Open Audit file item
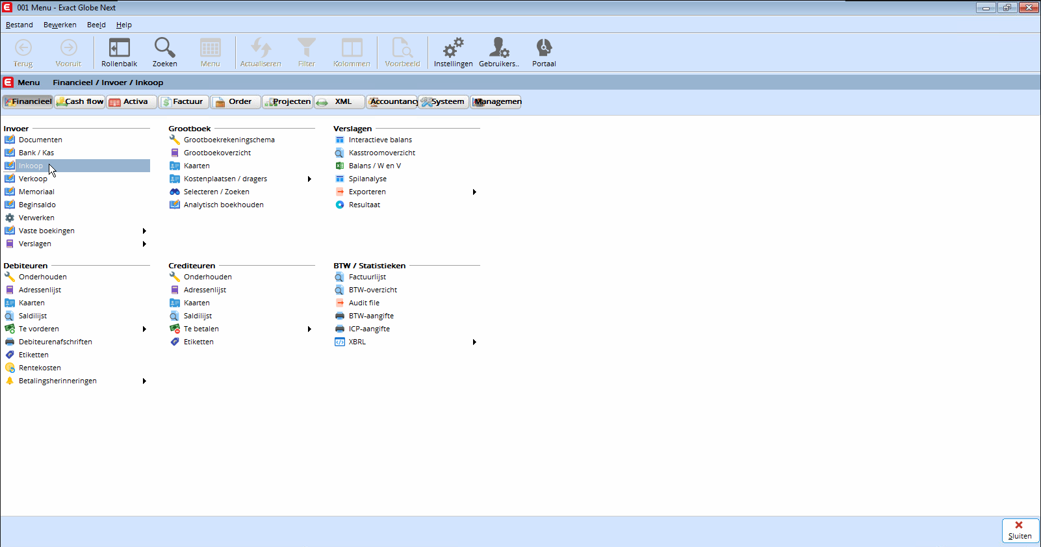Viewport: 1041px width, 547px height. tap(364, 303)
